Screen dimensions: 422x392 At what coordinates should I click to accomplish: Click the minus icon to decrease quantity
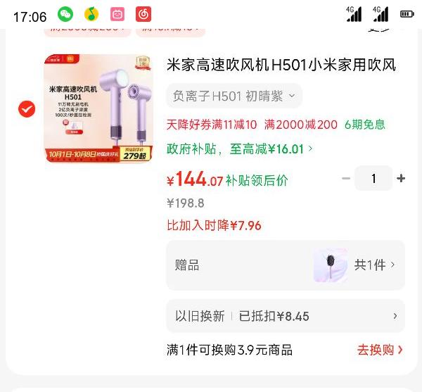[x=346, y=178]
